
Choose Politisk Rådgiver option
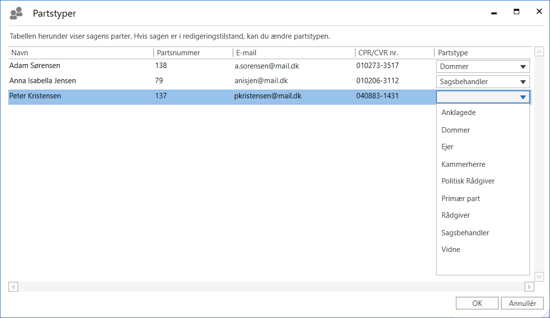click(x=468, y=181)
